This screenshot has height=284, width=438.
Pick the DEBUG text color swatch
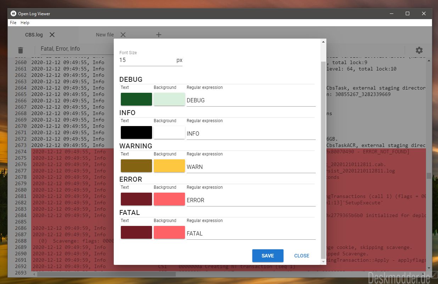point(136,99)
